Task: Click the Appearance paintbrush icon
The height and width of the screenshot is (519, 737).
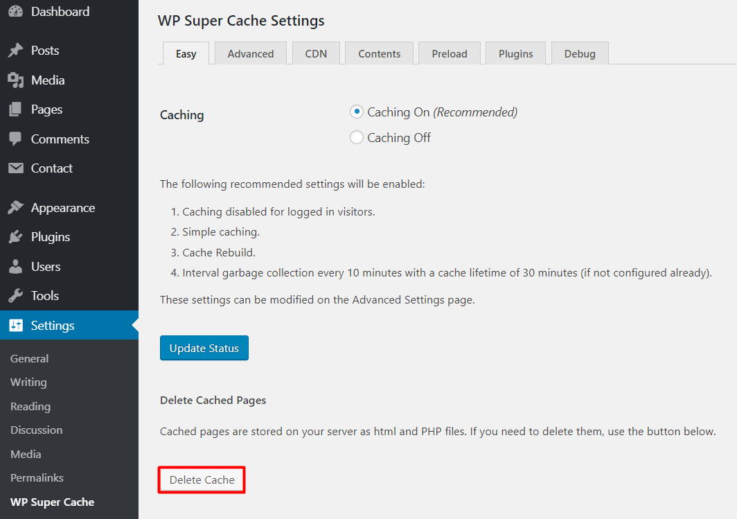Action: [15, 207]
